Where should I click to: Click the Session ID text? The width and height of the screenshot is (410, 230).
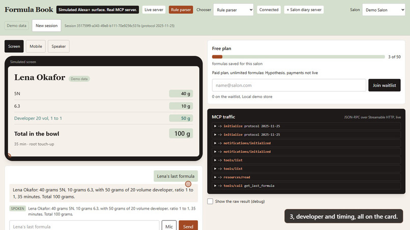pyautogui.click(x=120, y=25)
